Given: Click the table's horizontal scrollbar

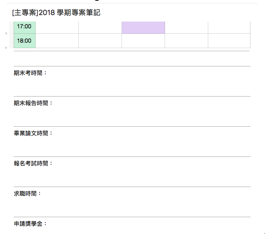Looking at the screenshot, I should click(132, 51).
